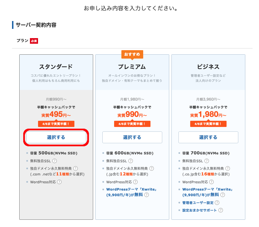
Task: Show WordPress対応 help in ビジネス plan
Action: (211, 182)
